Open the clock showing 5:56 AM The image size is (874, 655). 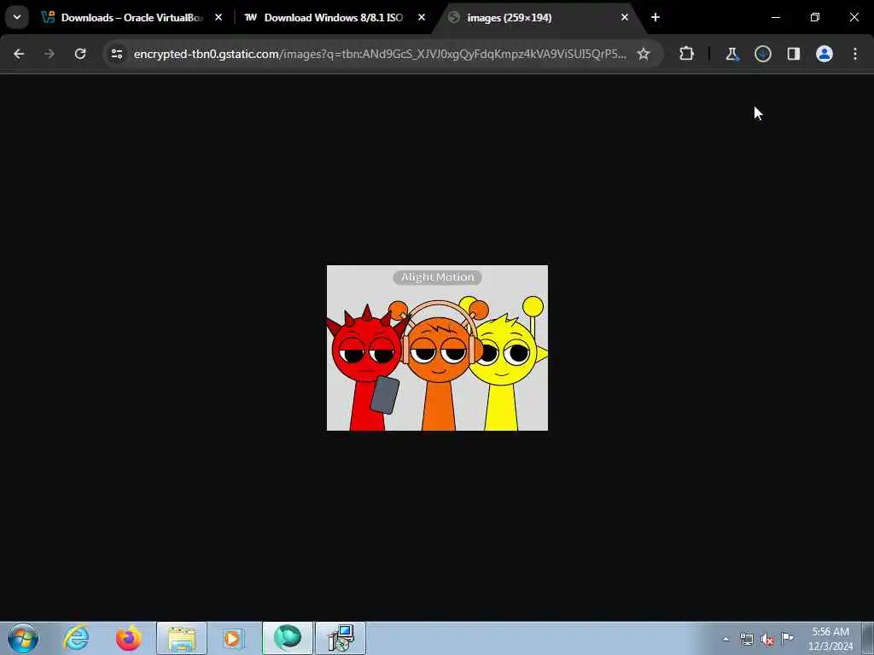click(x=830, y=639)
